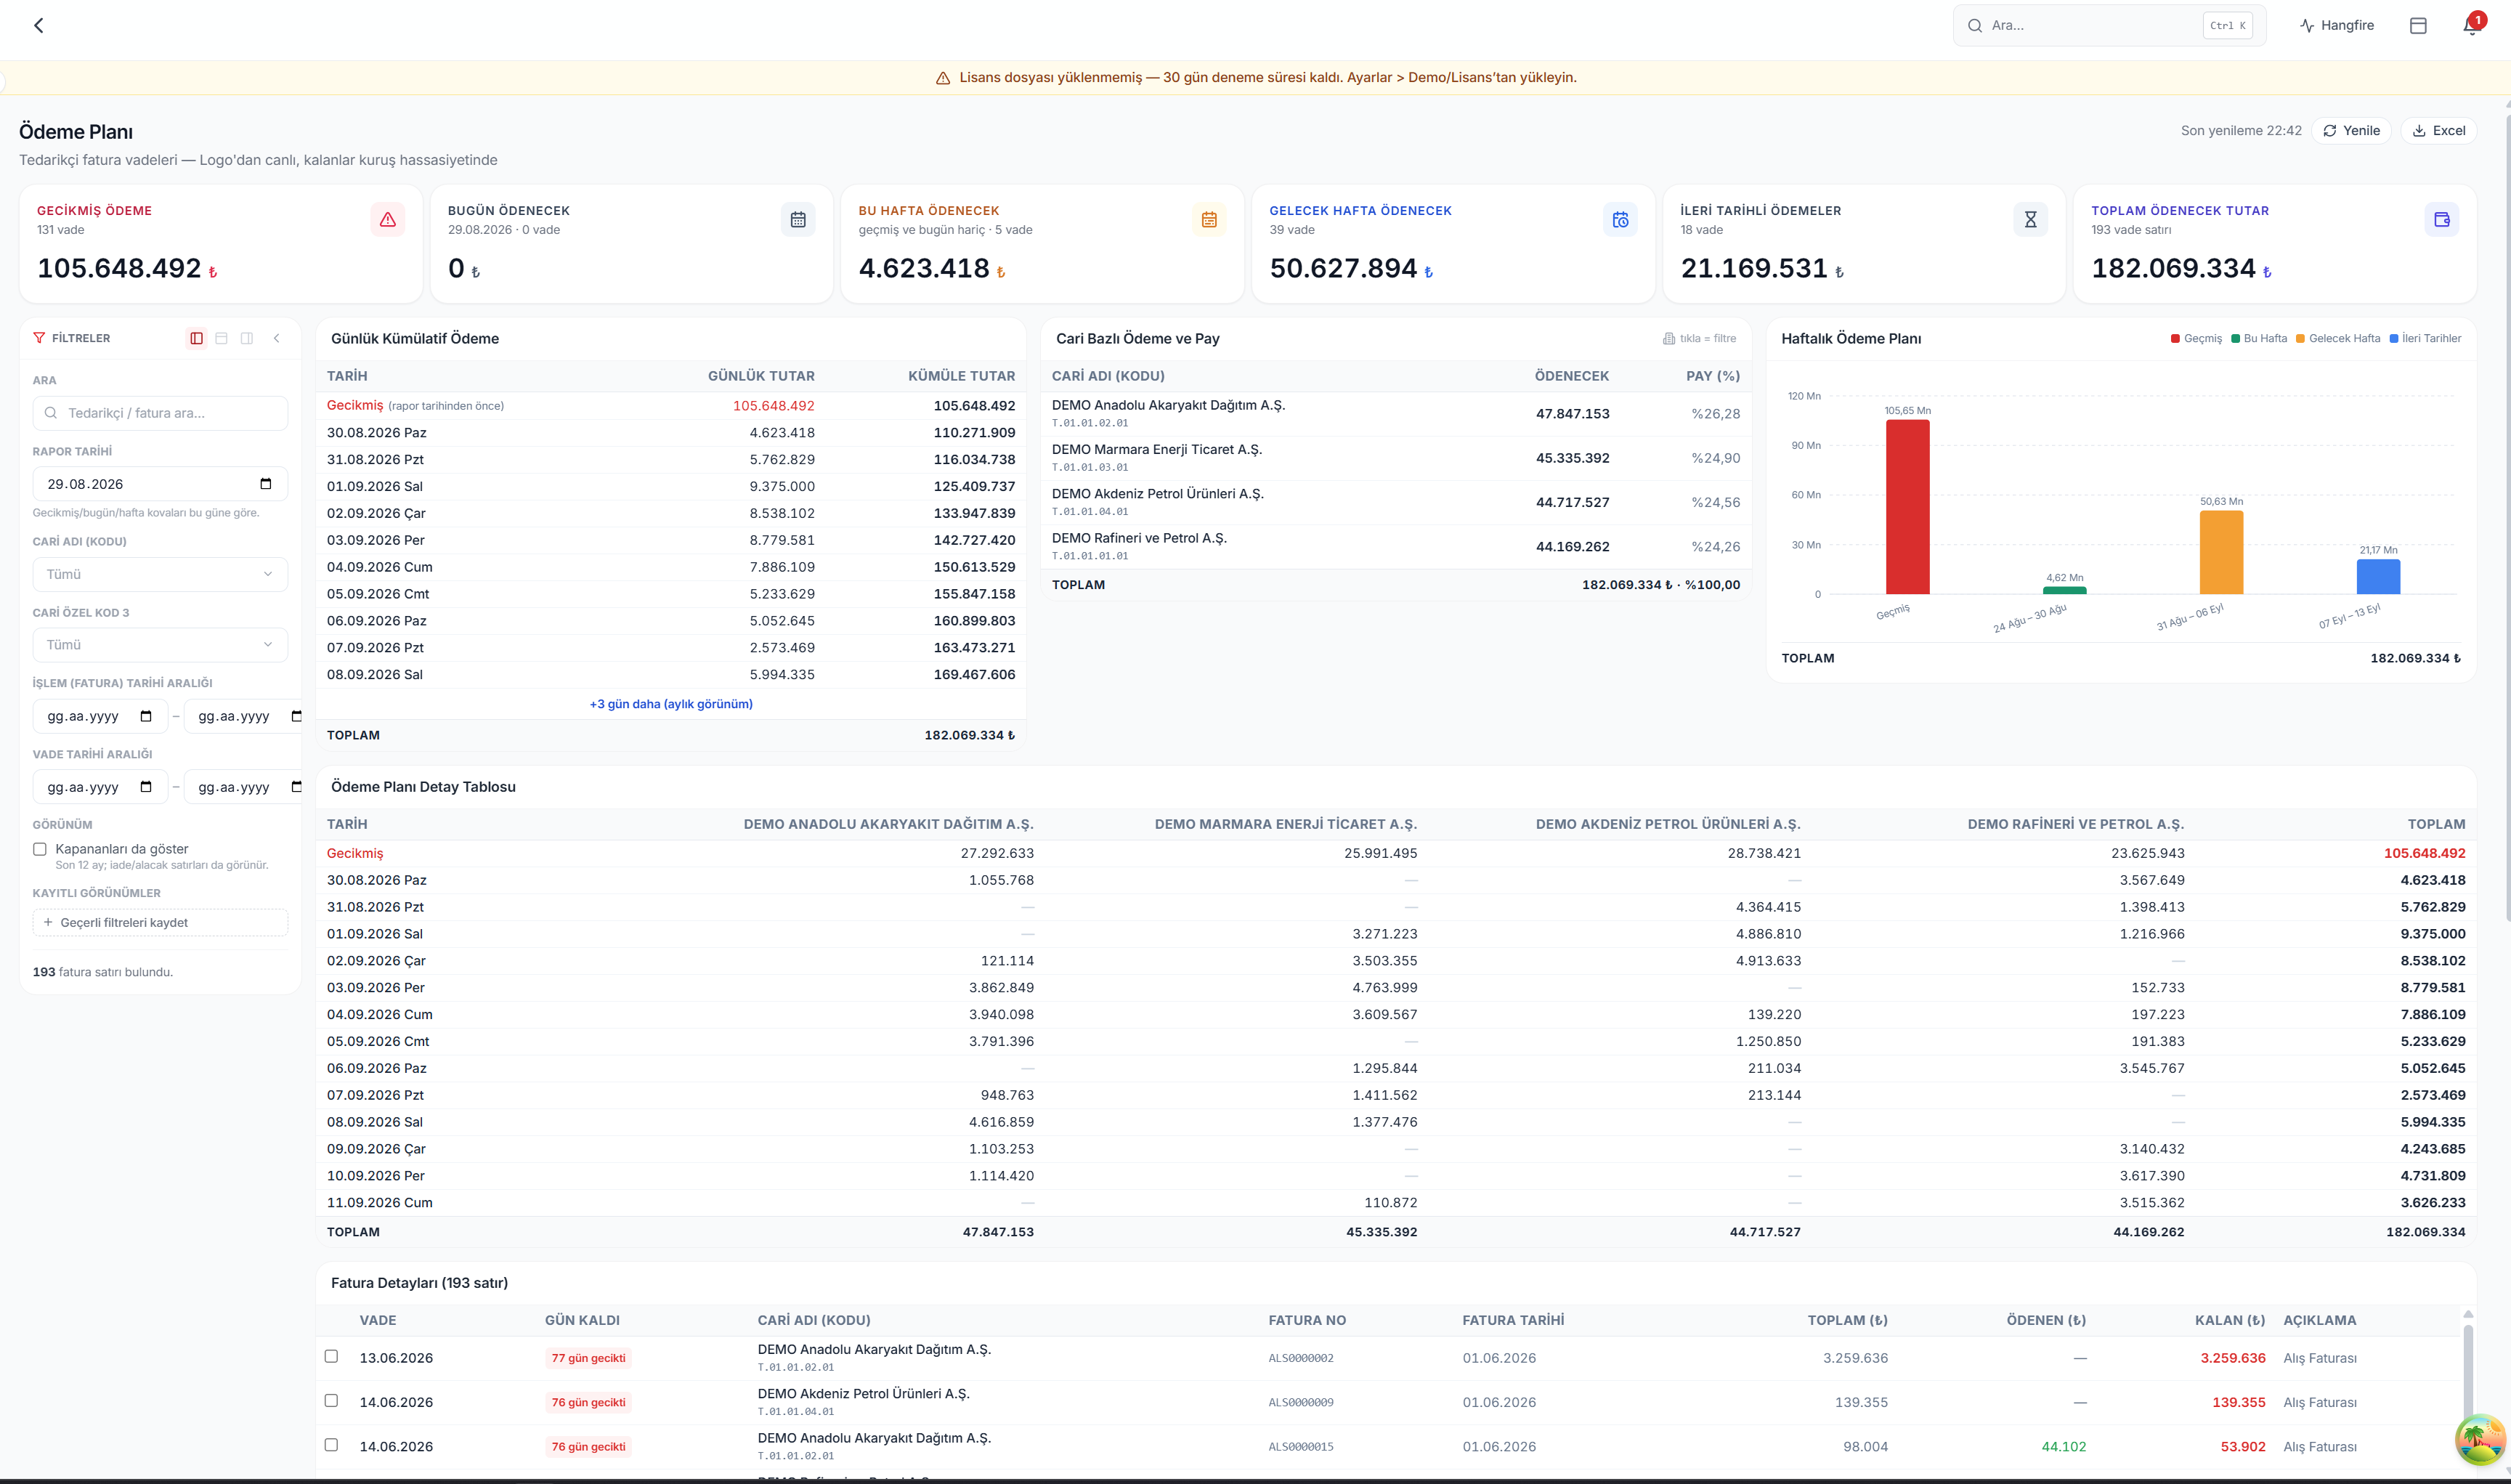Click the Toplam Ödenecek Tutar wallet icon

click(x=2441, y=219)
